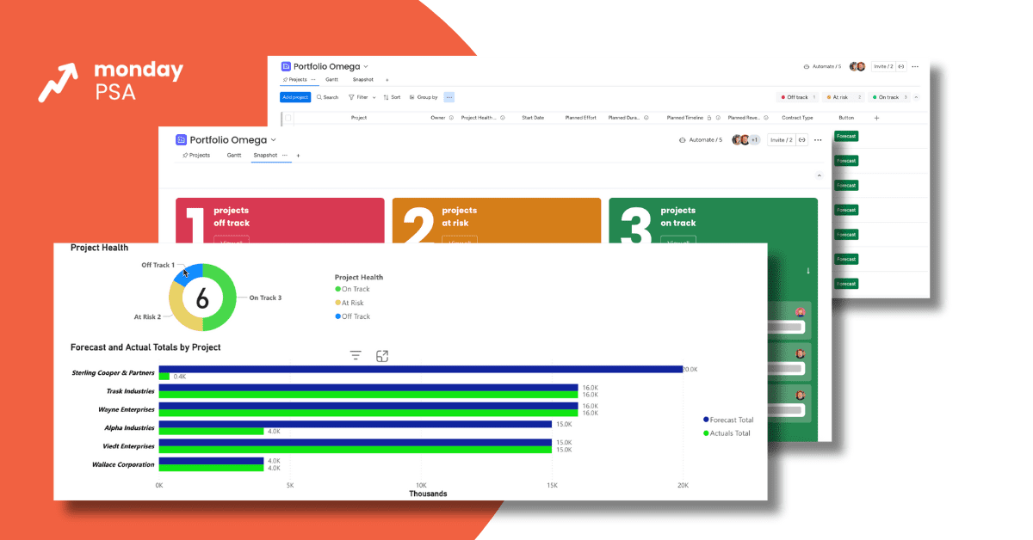Click the Search magnifier in Projects toolbar
The height and width of the screenshot is (540, 1033).
click(x=319, y=97)
